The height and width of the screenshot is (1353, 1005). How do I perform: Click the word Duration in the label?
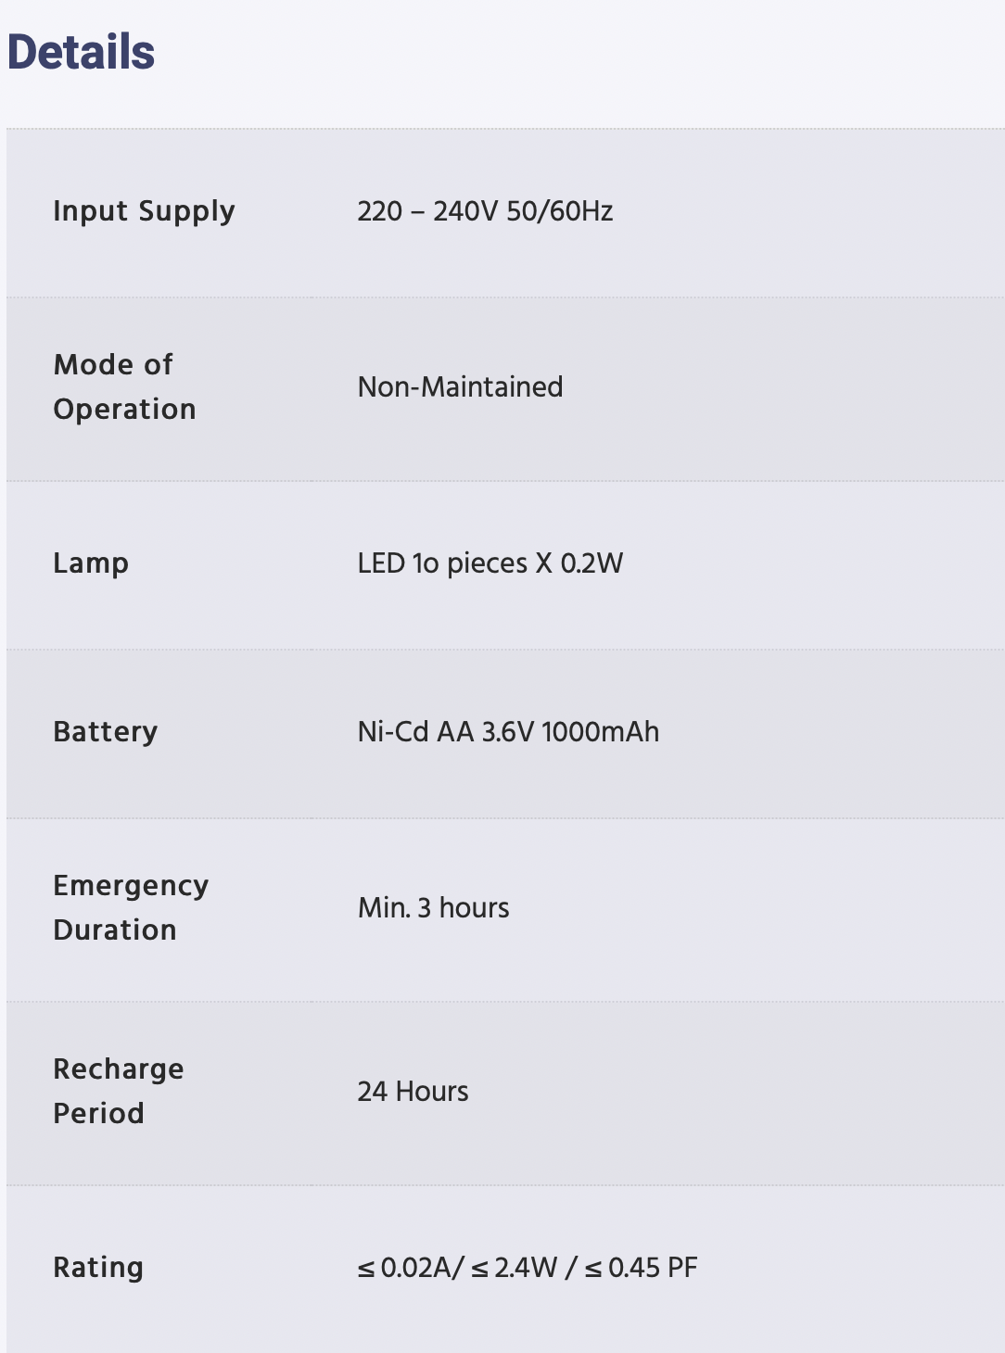115,930
